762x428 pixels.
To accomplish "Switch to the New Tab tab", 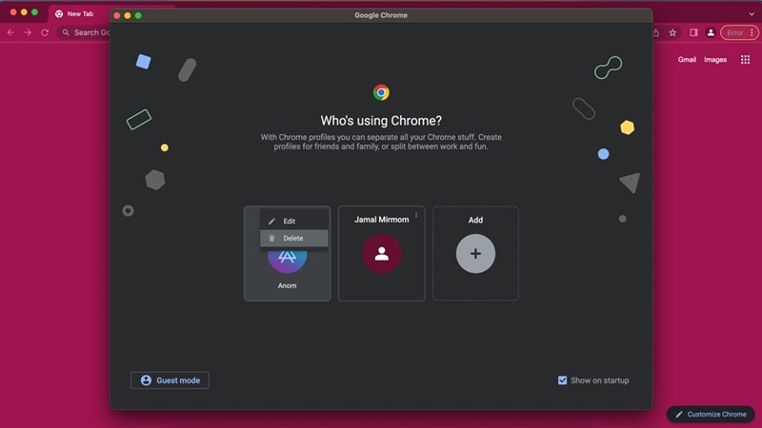I will coord(79,13).
